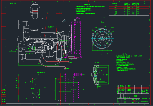Select the oil pan drain bulge under the engine
153x106 pixels.
coord(52,65)
